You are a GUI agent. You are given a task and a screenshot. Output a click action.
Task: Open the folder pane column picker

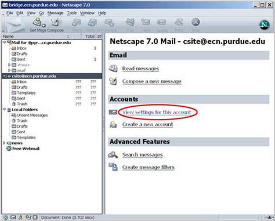coord(99,36)
